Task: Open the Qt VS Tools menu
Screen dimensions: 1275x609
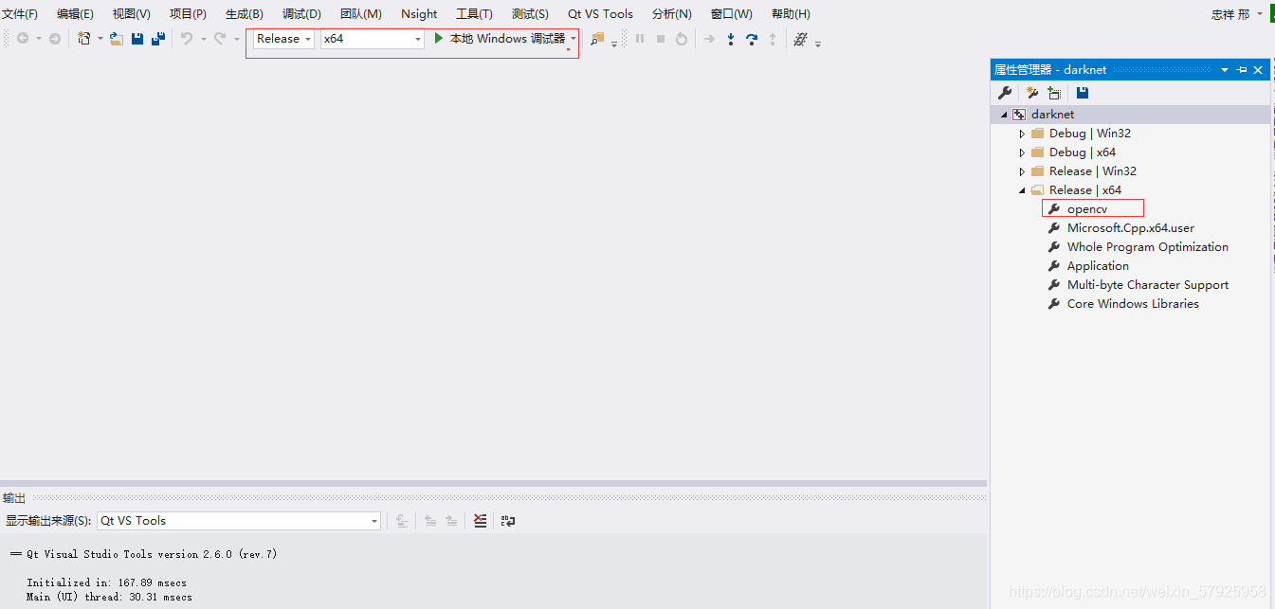Action: [600, 14]
